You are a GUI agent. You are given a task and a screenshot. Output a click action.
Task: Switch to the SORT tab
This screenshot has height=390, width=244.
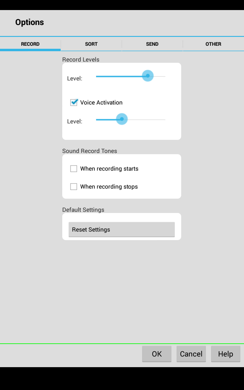click(x=91, y=44)
